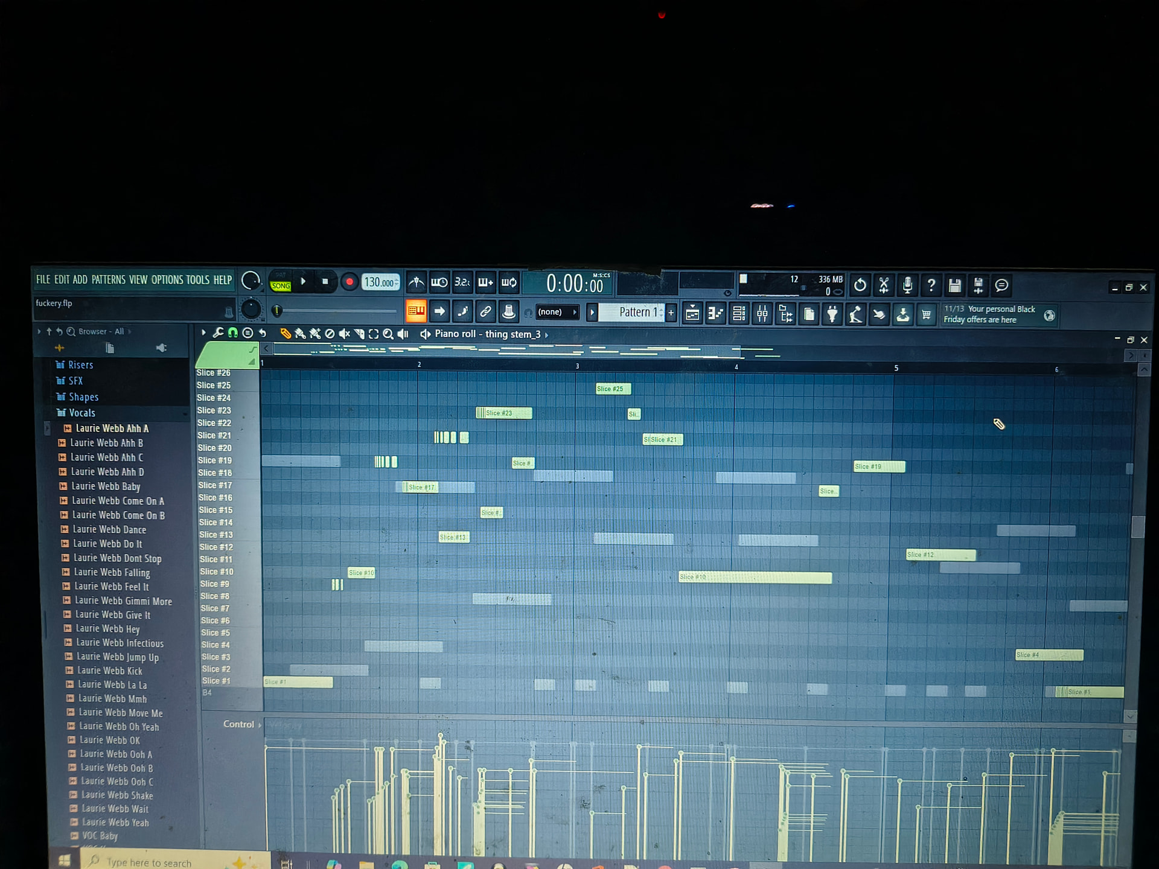Open the mixer window
The image size is (1159, 869).
762,314
